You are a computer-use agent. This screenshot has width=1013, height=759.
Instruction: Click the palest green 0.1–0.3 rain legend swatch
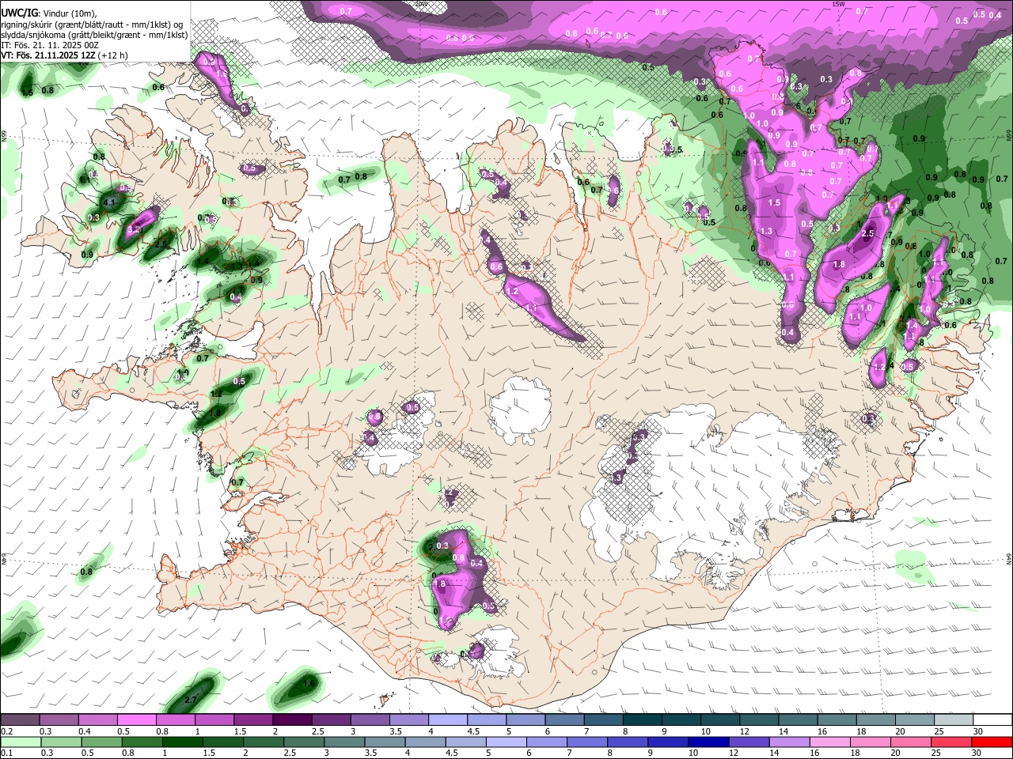click(21, 742)
